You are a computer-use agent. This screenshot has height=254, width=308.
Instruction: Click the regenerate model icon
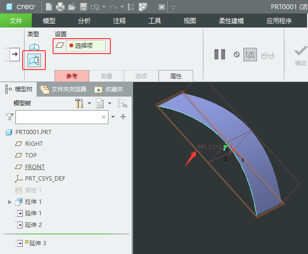[131, 7]
